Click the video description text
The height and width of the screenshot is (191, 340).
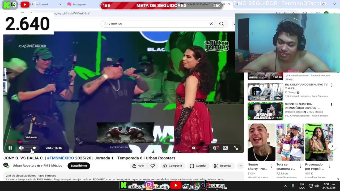[115, 179]
